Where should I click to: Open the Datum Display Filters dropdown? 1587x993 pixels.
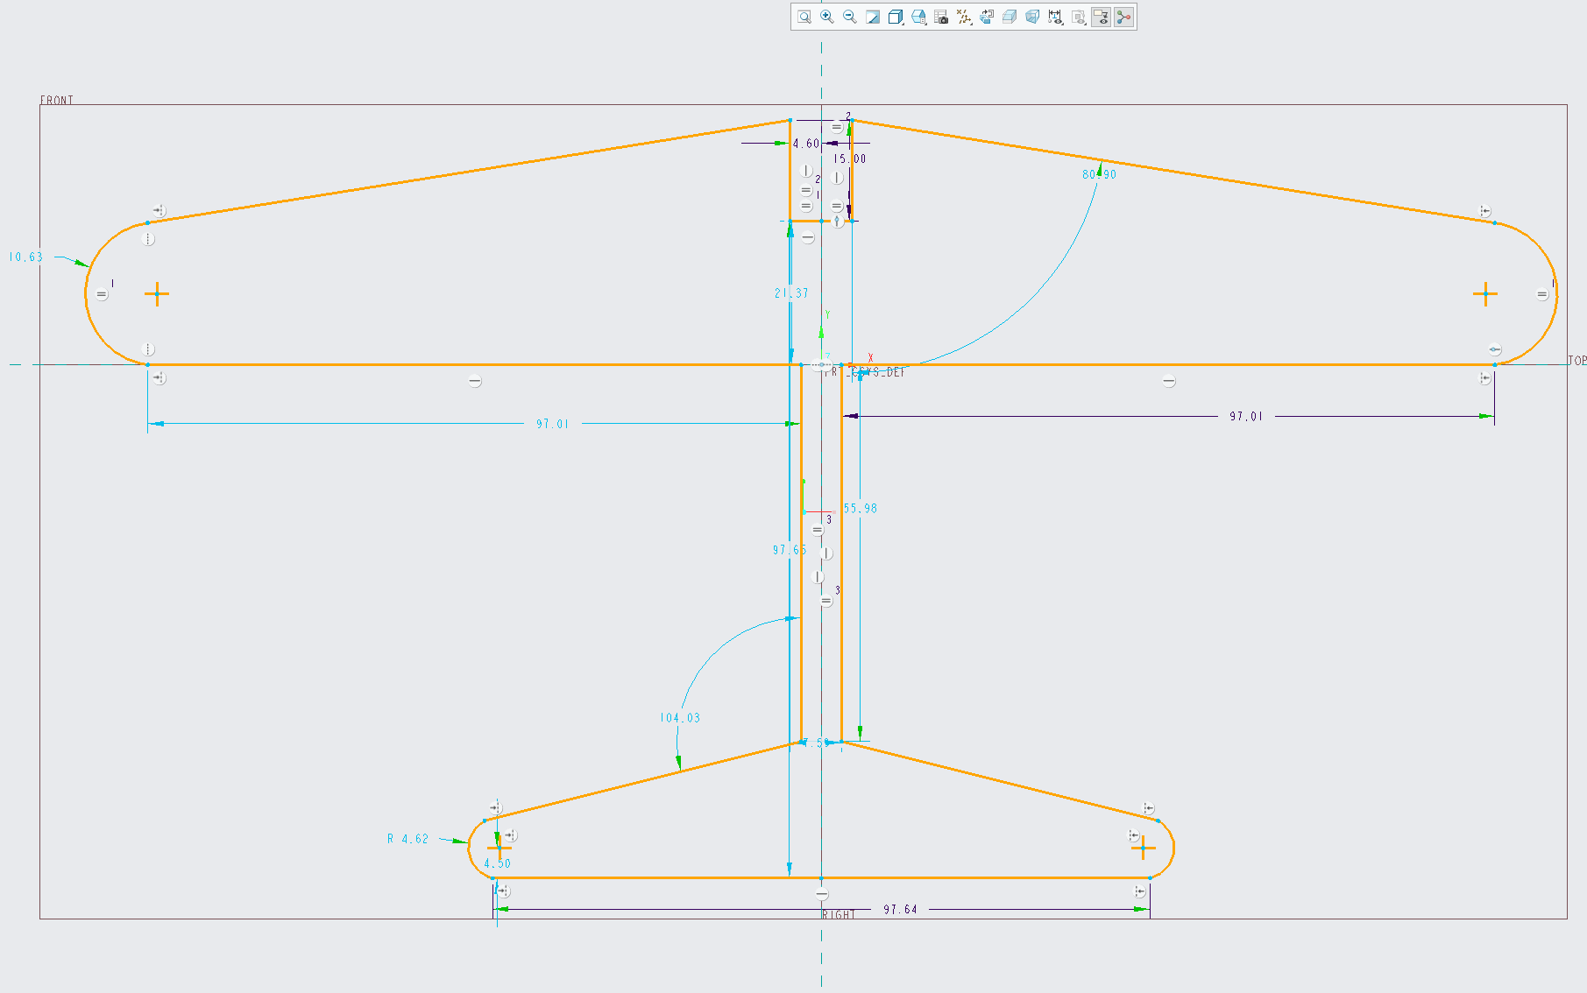(x=964, y=17)
